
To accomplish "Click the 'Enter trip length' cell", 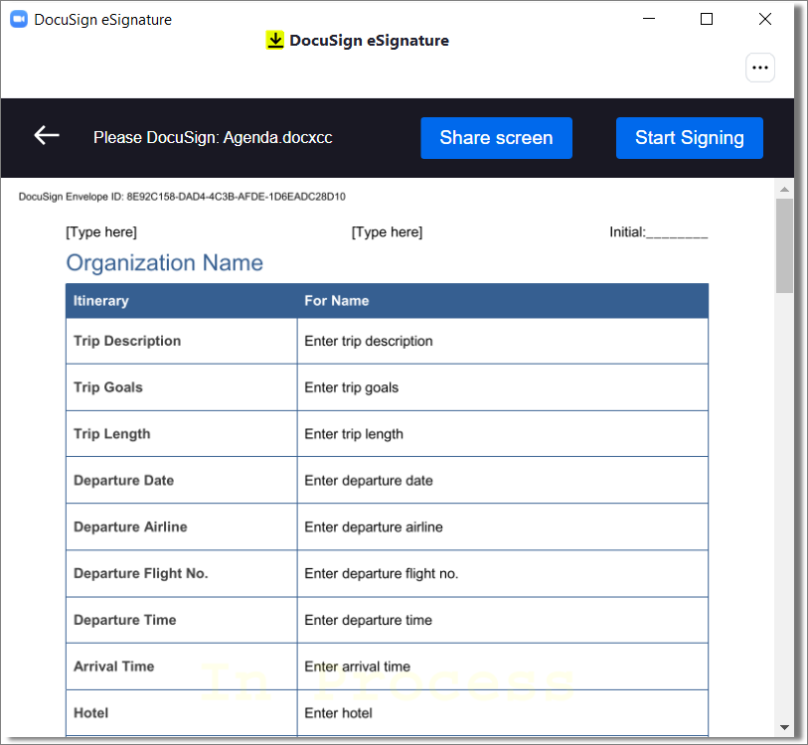I will click(503, 434).
